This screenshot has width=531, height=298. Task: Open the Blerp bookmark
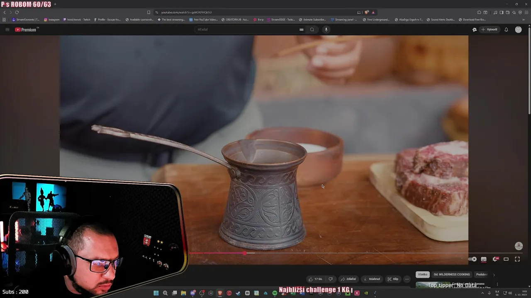(258, 19)
